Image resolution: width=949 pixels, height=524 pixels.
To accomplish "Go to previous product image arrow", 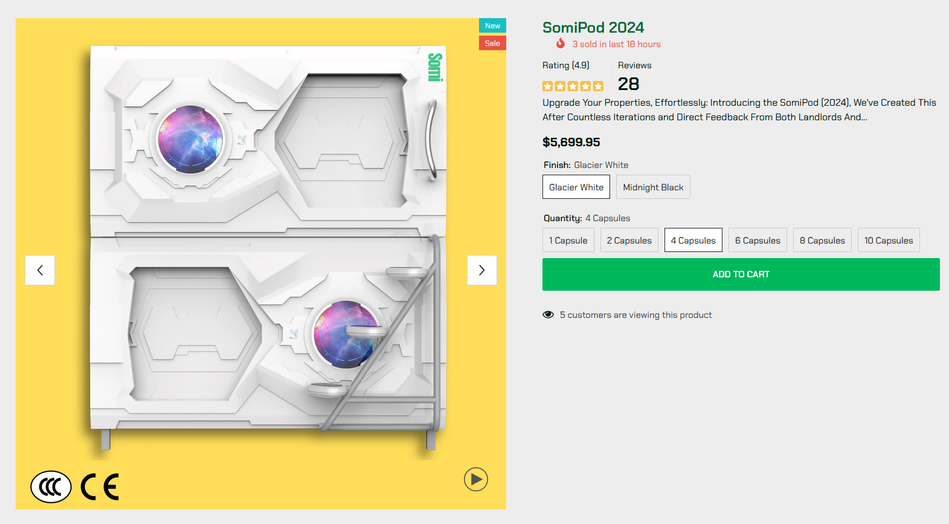I will (40, 270).
